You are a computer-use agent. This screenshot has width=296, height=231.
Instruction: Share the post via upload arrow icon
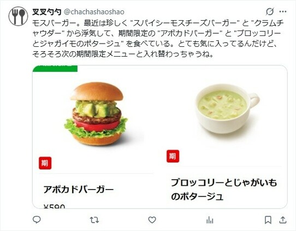click(x=282, y=220)
